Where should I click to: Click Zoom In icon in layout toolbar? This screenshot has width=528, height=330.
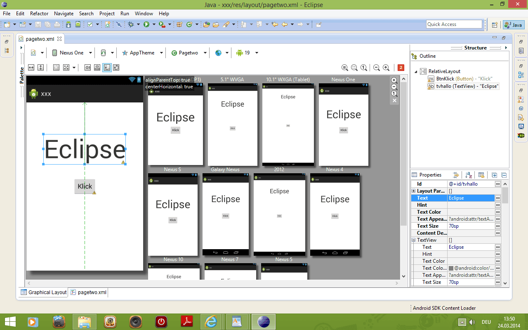386,68
